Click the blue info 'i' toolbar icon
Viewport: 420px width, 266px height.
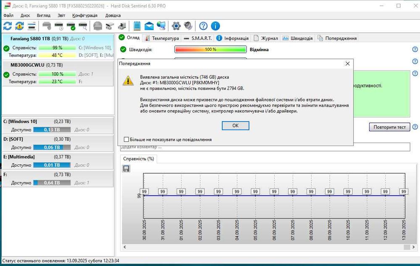215,26
